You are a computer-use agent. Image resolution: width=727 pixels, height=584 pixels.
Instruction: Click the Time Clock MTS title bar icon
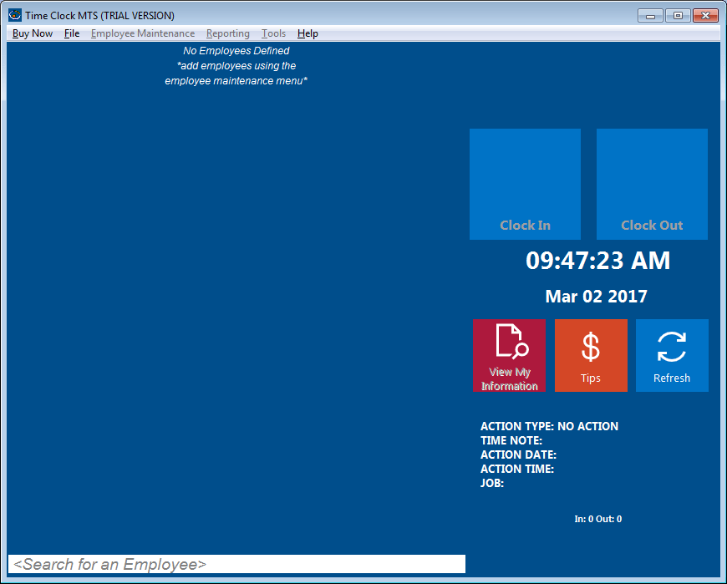15,15
